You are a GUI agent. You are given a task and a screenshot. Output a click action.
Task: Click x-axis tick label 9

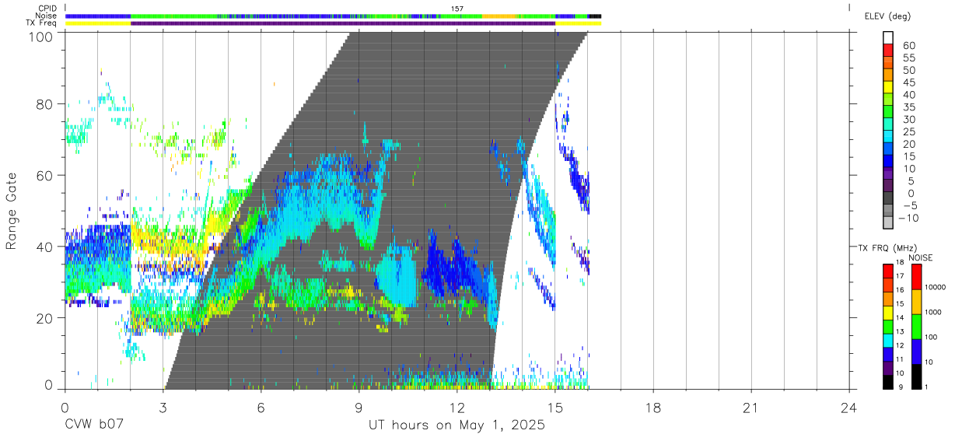pyautogui.click(x=359, y=408)
